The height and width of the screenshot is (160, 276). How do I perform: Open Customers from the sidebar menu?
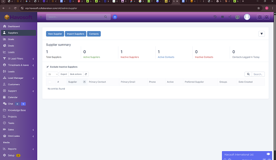pos(14,84)
